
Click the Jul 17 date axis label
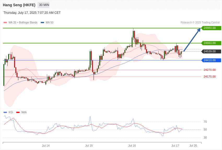175,146
